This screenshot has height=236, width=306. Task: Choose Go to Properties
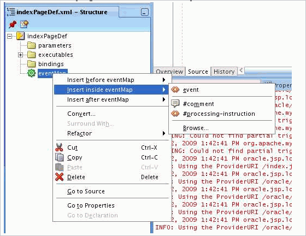[111, 205]
